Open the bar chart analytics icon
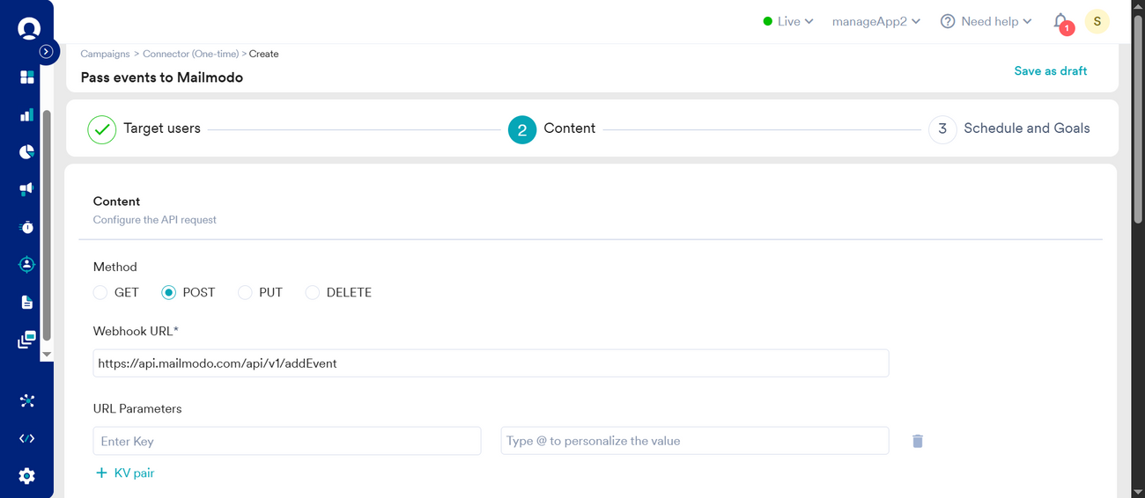This screenshot has width=1145, height=498. coord(27,115)
